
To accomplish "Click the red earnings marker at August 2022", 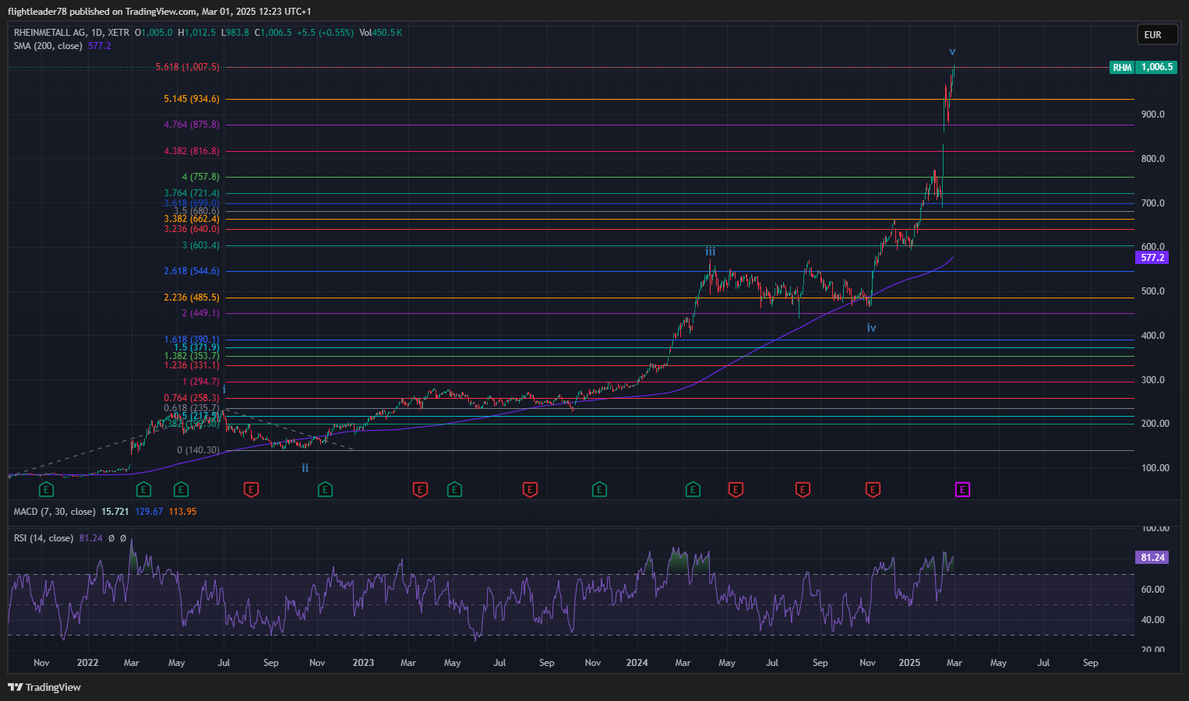I will 251,490.
